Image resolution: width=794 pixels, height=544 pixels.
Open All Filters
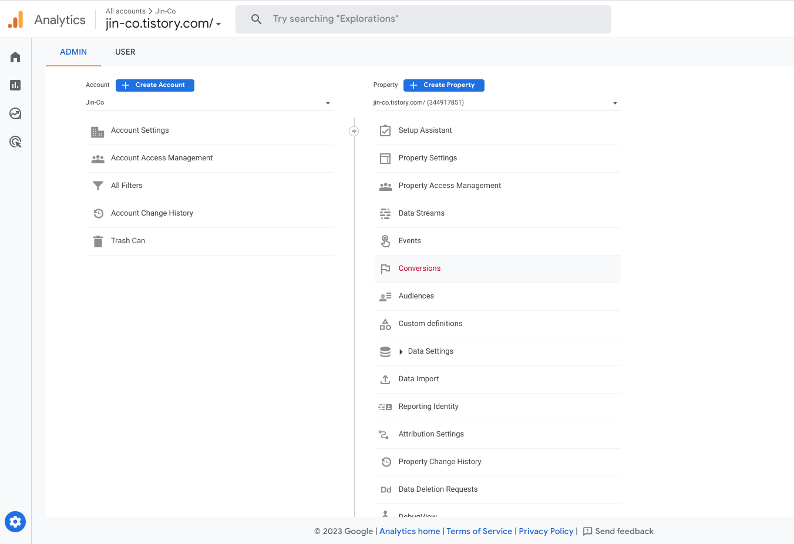click(210, 186)
